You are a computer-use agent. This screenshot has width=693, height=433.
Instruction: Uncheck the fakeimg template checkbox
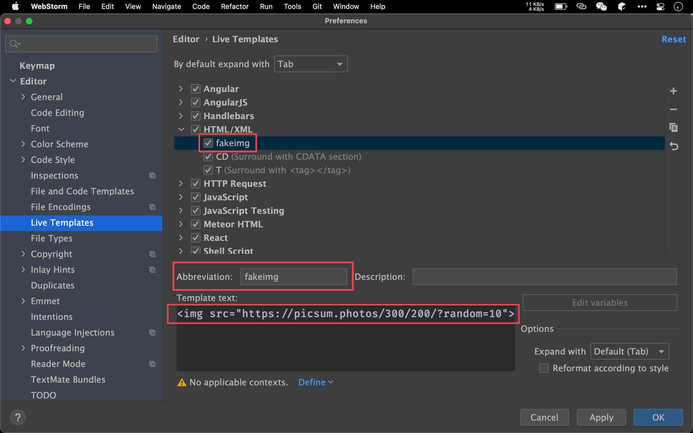[208, 143]
